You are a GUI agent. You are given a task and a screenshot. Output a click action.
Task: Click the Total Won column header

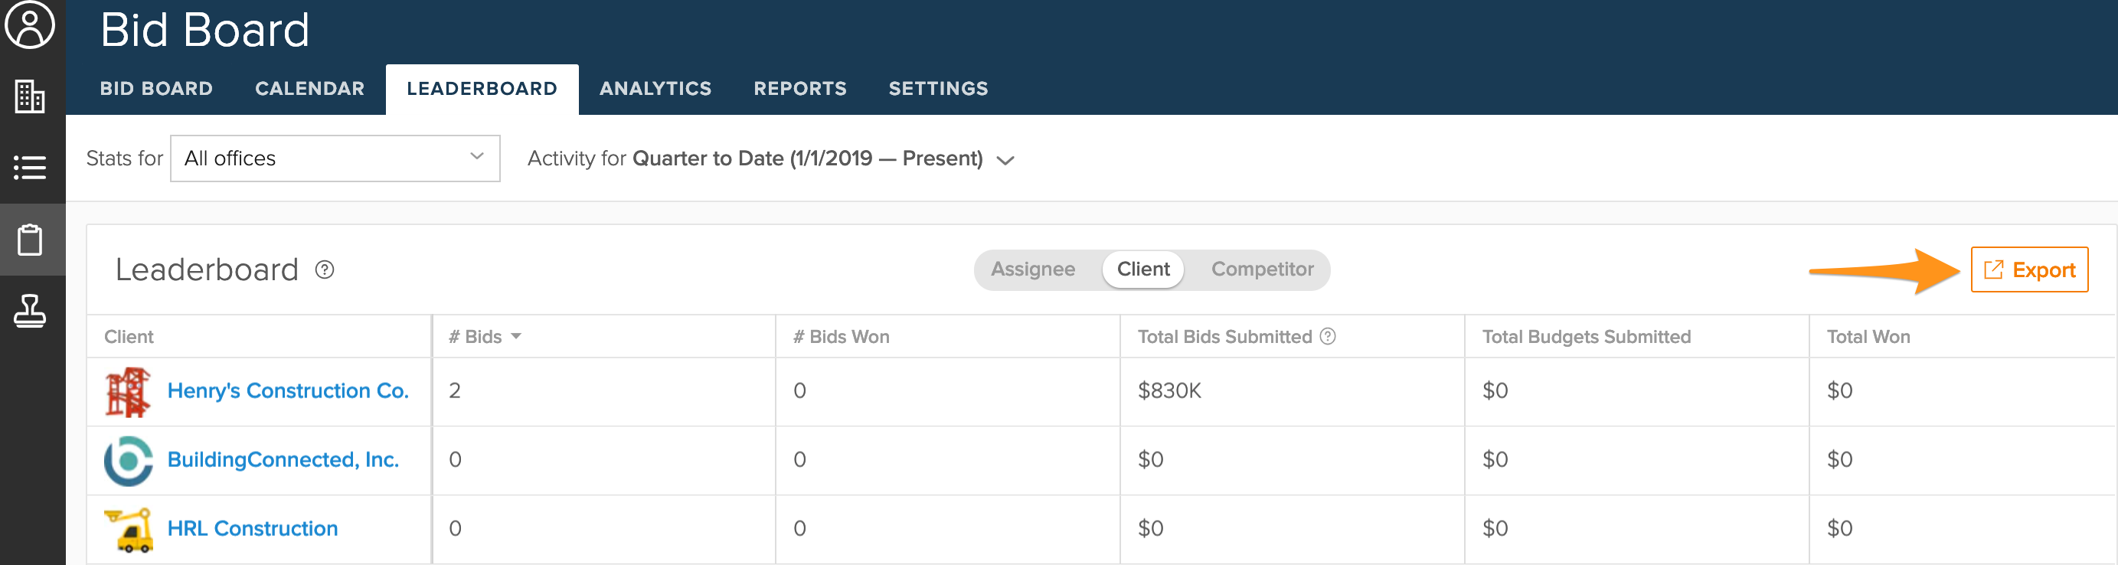(x=1868, y=336)
